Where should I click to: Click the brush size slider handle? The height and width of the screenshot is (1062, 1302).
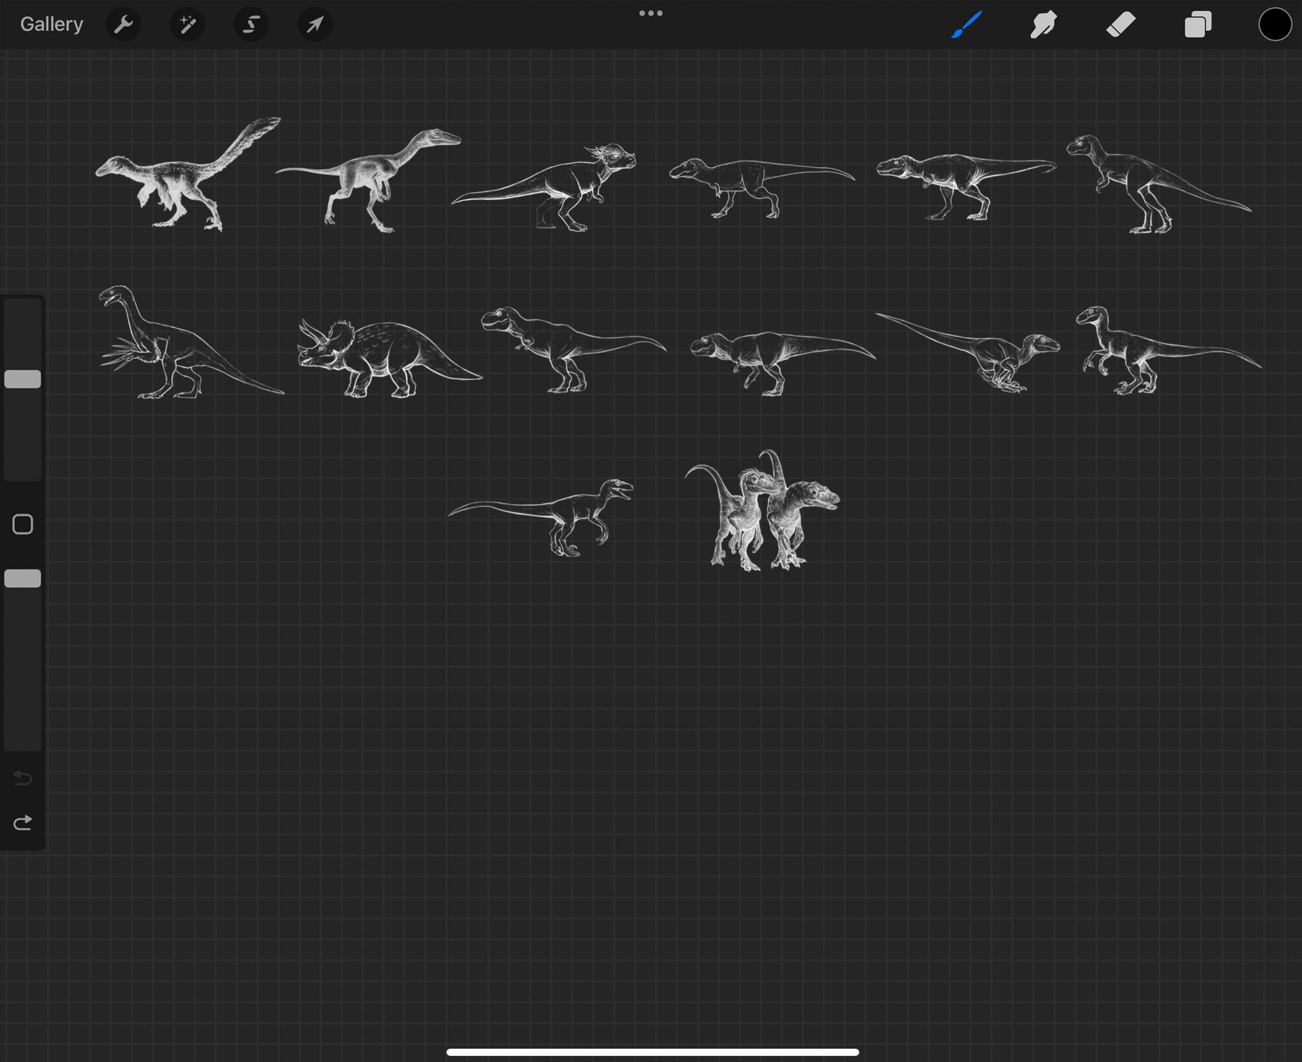[23, 379]
